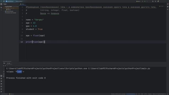Stop the process in the Run toolbar
This screenshot has height=95, width=169.
click(5, 66)
